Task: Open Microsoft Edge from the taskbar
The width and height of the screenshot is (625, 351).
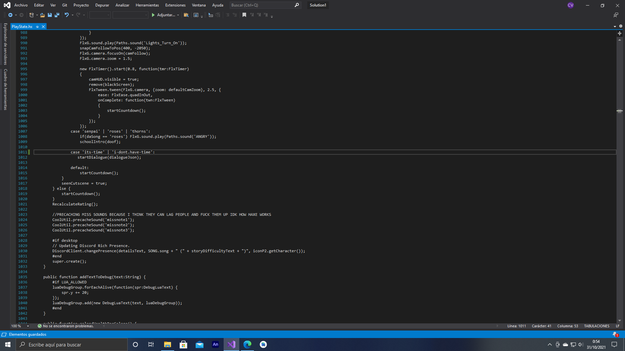Action: coord(247,344)
